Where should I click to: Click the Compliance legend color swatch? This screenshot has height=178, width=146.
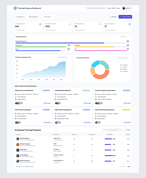[121, 65]
